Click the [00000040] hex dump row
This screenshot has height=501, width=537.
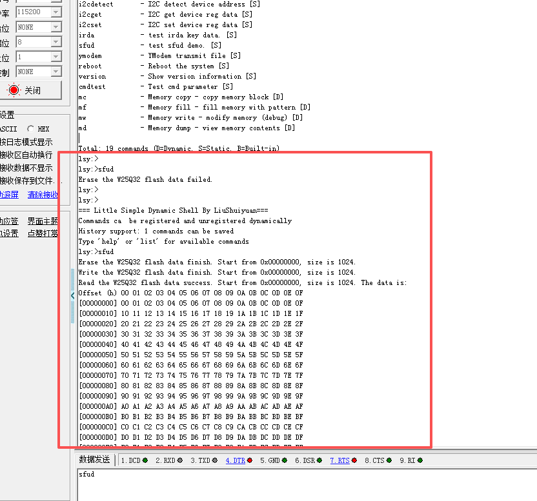(191, 344)
